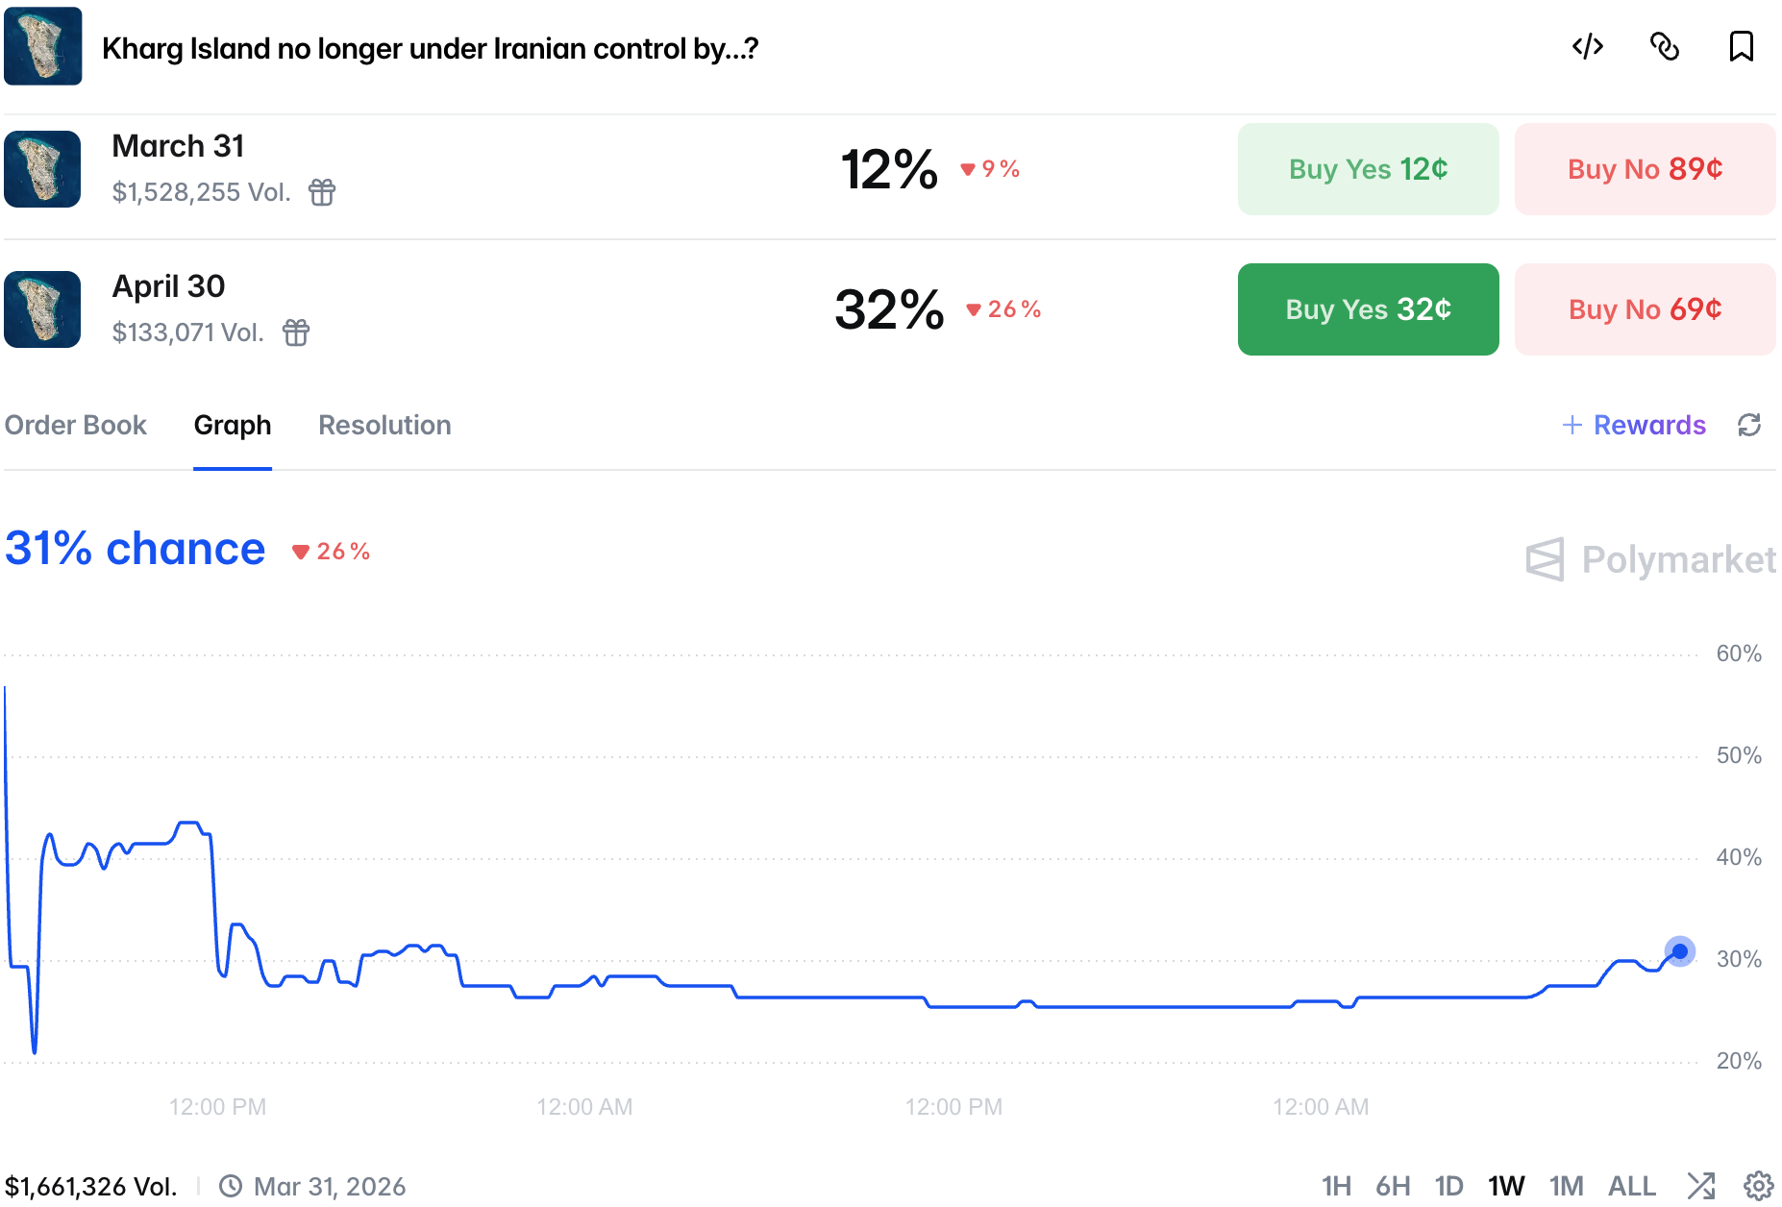
Task: Click the shuffle arrows chart icon
Action: [1700, 1186]
